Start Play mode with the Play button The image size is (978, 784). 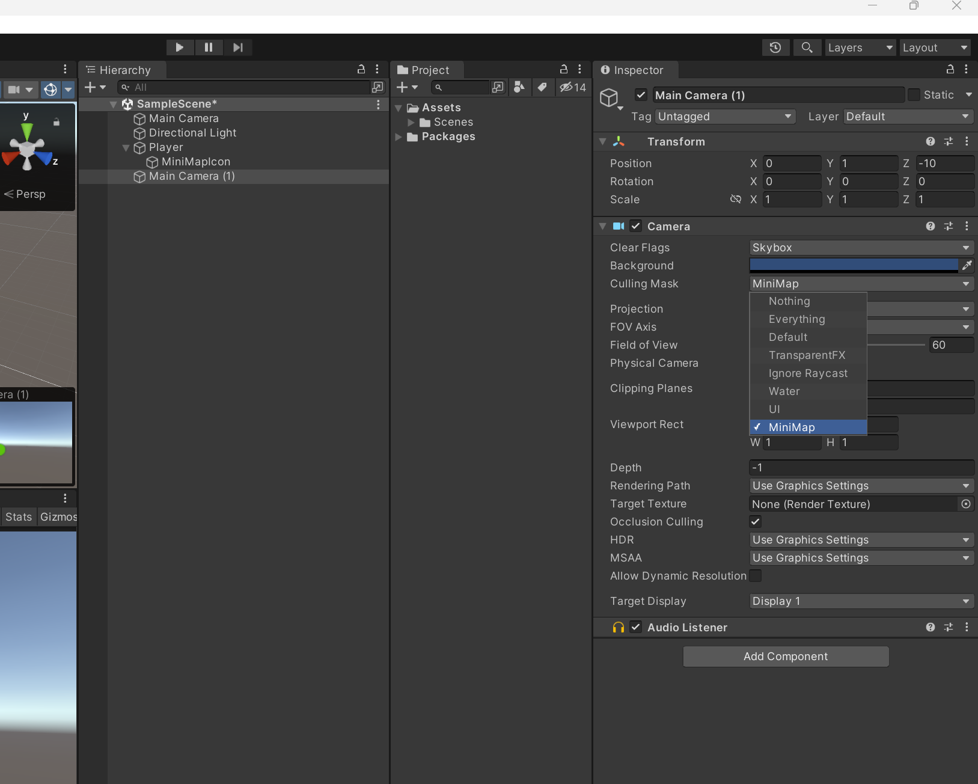point(180,47)
